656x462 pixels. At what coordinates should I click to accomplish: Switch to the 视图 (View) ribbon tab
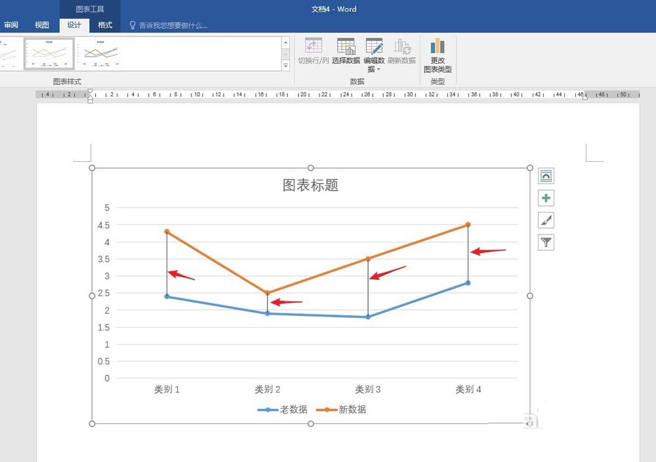[42, 25]
